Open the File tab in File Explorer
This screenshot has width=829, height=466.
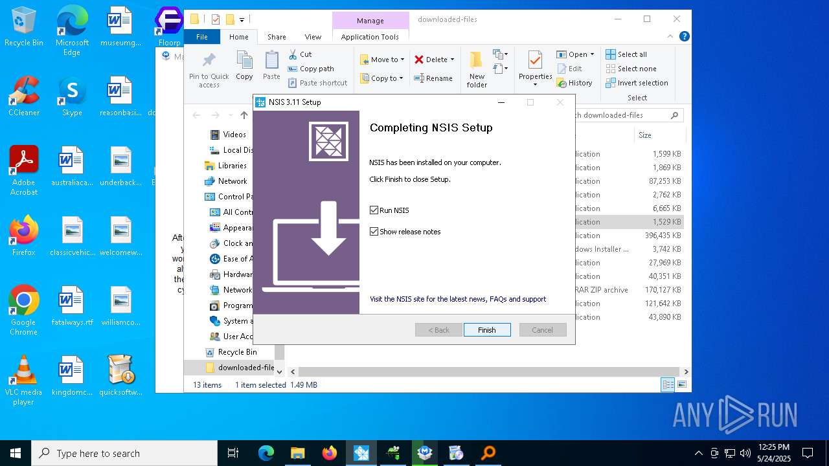pos(202,37)
